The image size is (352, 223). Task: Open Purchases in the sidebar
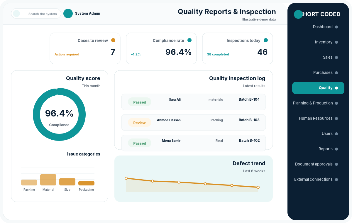318,72
